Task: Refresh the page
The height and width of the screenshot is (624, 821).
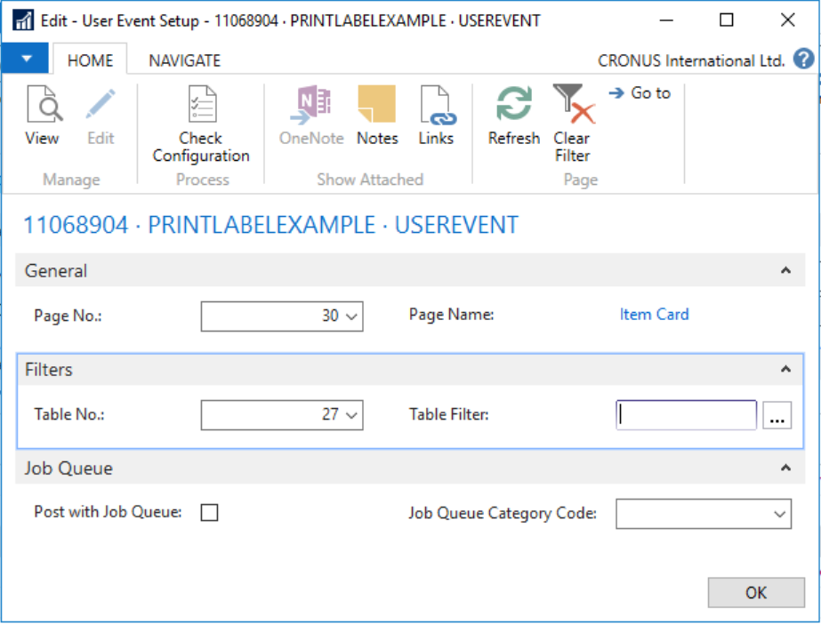Action: click(513, 115)
